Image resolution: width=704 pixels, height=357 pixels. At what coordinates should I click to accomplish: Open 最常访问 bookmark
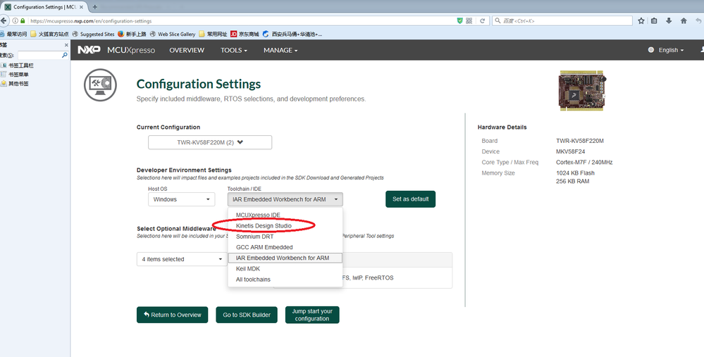tap(13, 34)
